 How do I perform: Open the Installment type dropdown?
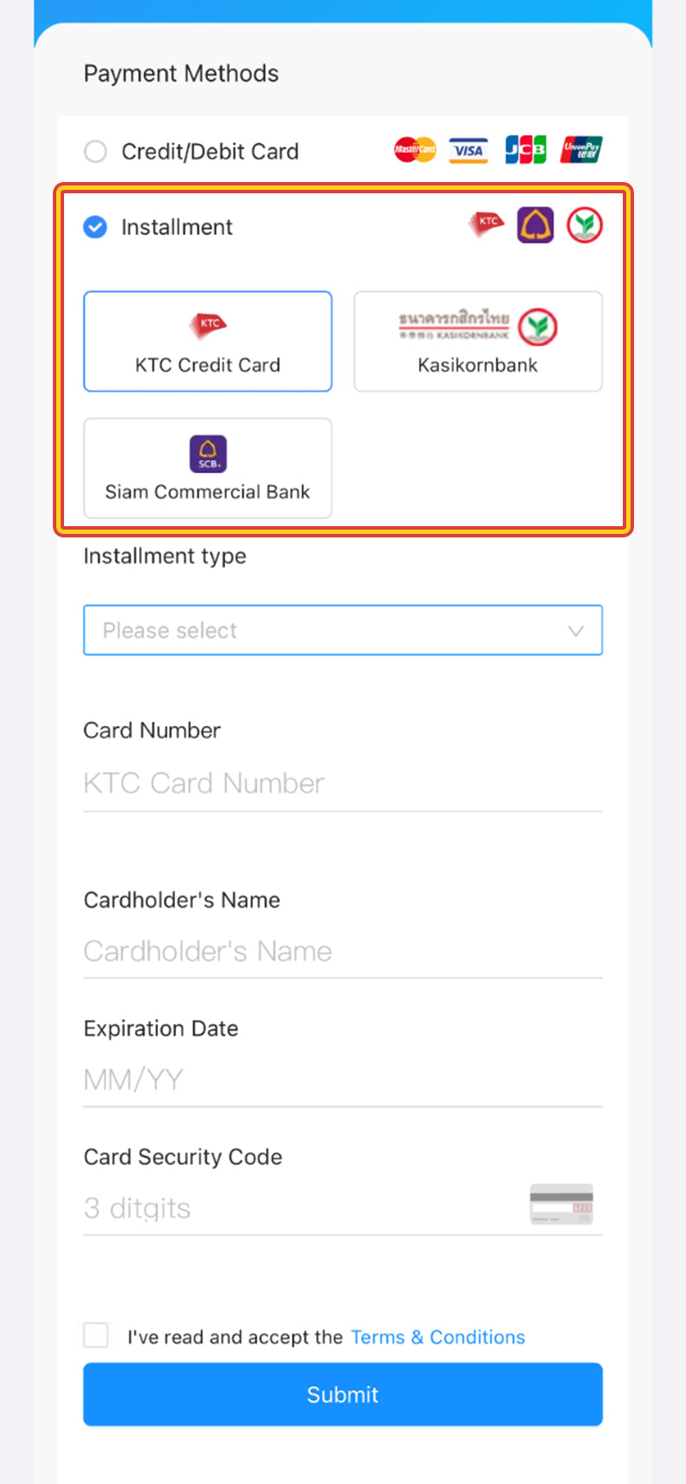(342, 630)
